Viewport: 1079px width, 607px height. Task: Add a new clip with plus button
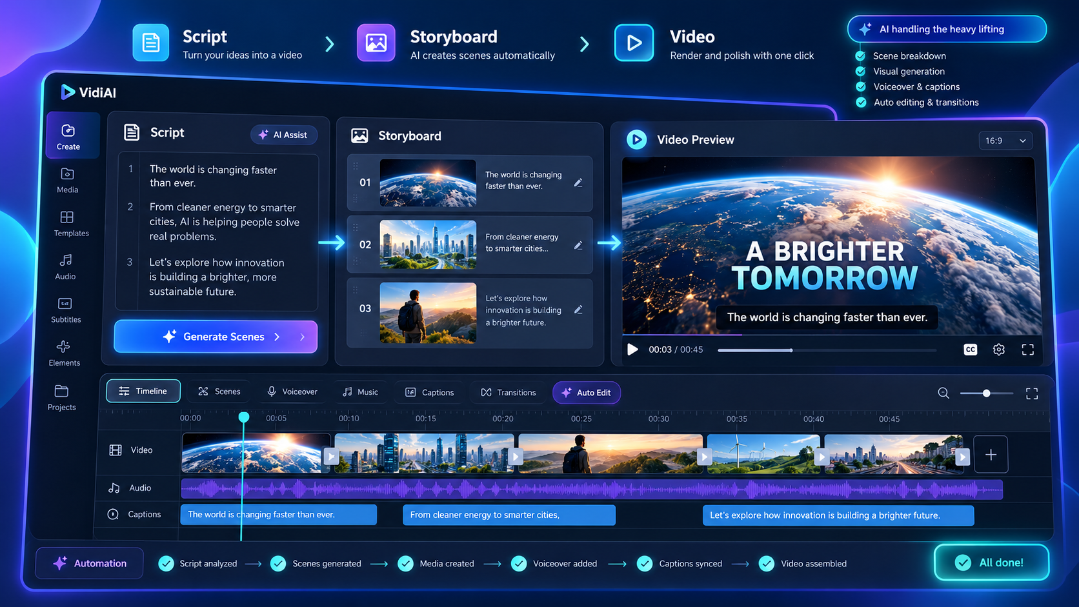click(x=991, y=455)
